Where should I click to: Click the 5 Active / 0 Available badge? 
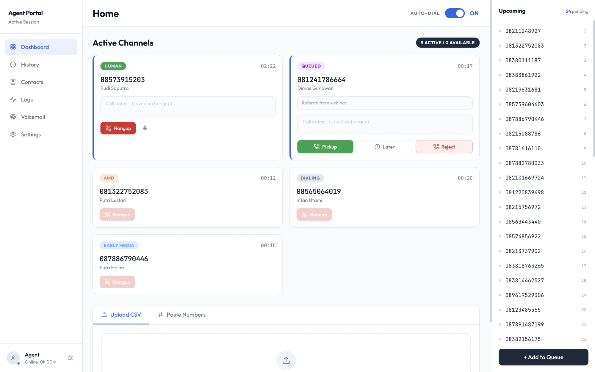[448, 43]
